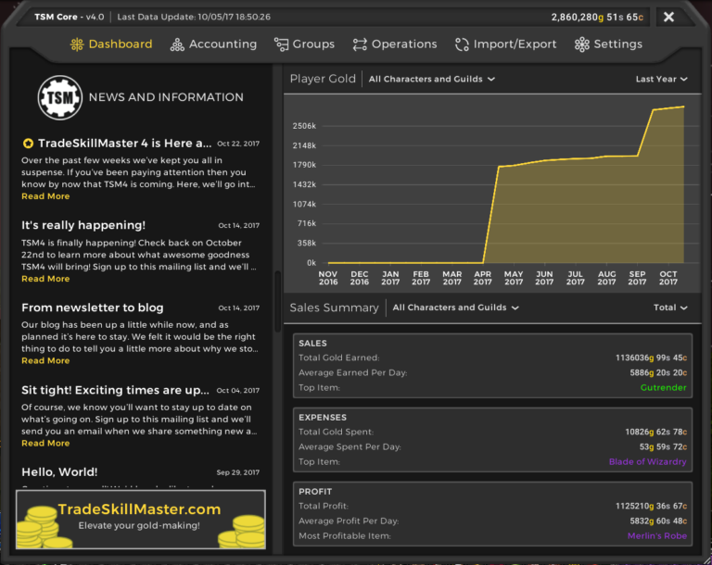Read More under From newsletter to blog
This screenshot has width=712, height=565.
(45, 361)
